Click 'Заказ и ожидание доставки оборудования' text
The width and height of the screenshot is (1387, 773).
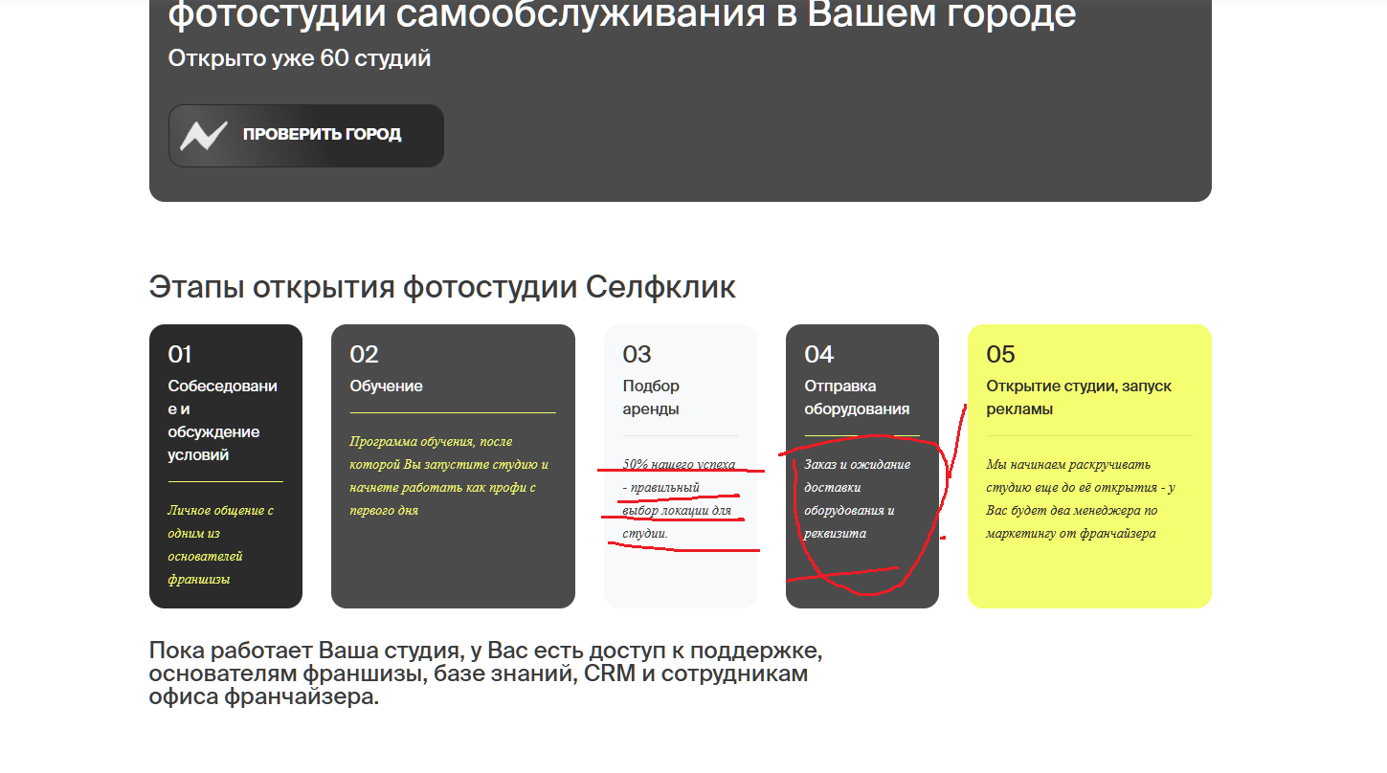coord(858,498)
